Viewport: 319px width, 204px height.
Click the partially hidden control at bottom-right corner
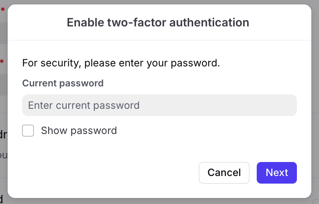(x=317, y=202)
